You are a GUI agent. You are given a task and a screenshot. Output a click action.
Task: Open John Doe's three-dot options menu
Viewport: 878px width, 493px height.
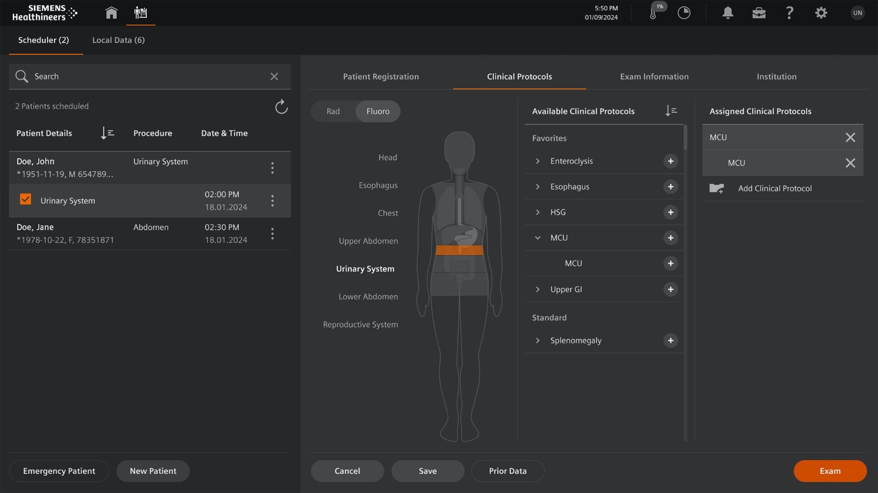pyautogui.click(x=272, y=168)
